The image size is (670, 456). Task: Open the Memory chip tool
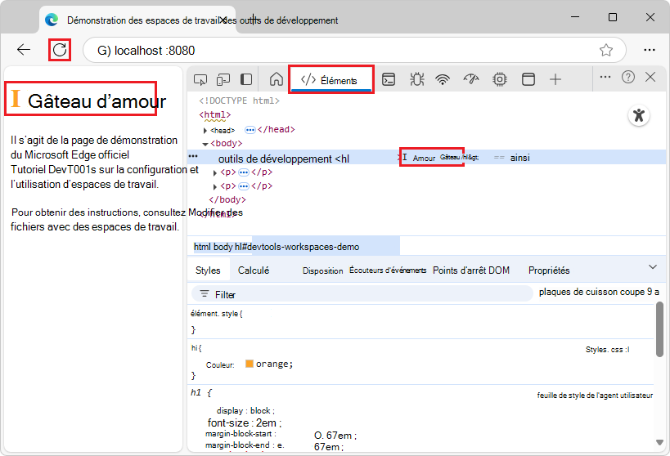click(500, 79)
